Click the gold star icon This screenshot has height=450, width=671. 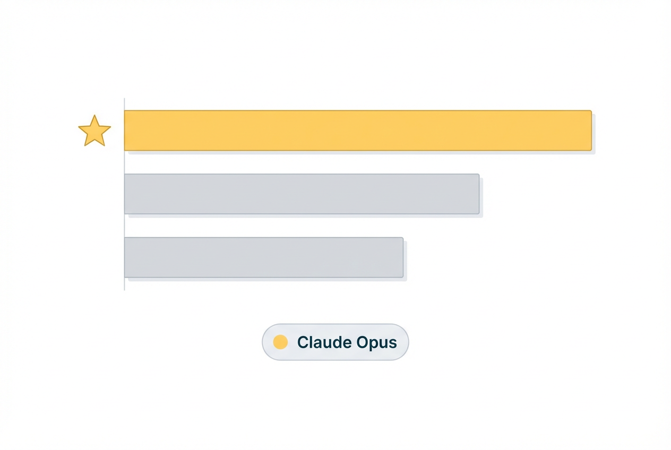pos(94,131)
